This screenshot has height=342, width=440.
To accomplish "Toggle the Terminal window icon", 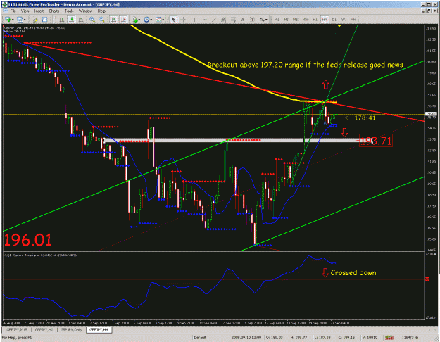I will [x=44, y=20].
